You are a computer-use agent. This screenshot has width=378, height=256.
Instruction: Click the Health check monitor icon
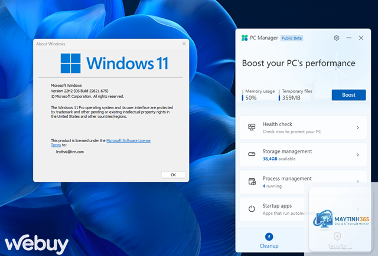pyautogui.click(x=252, y=127)
